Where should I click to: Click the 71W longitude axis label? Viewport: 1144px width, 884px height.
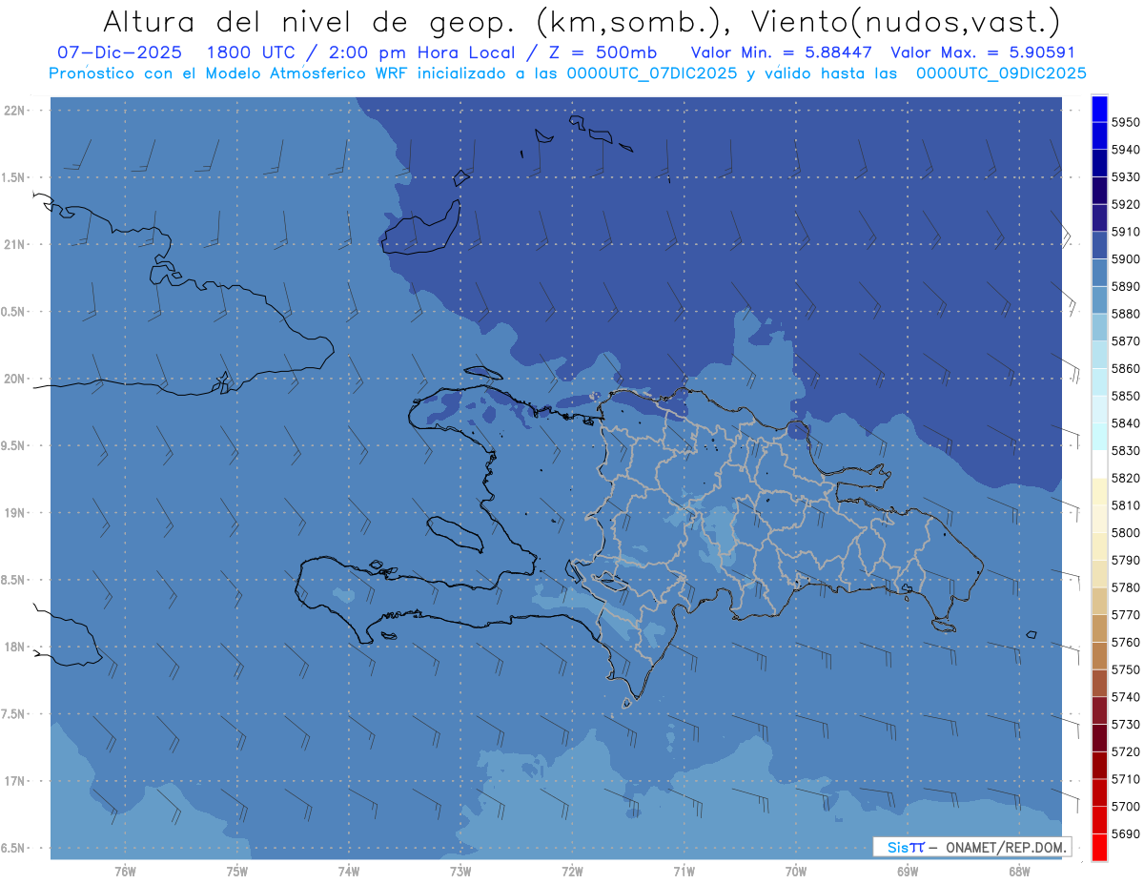coord(684,872)
